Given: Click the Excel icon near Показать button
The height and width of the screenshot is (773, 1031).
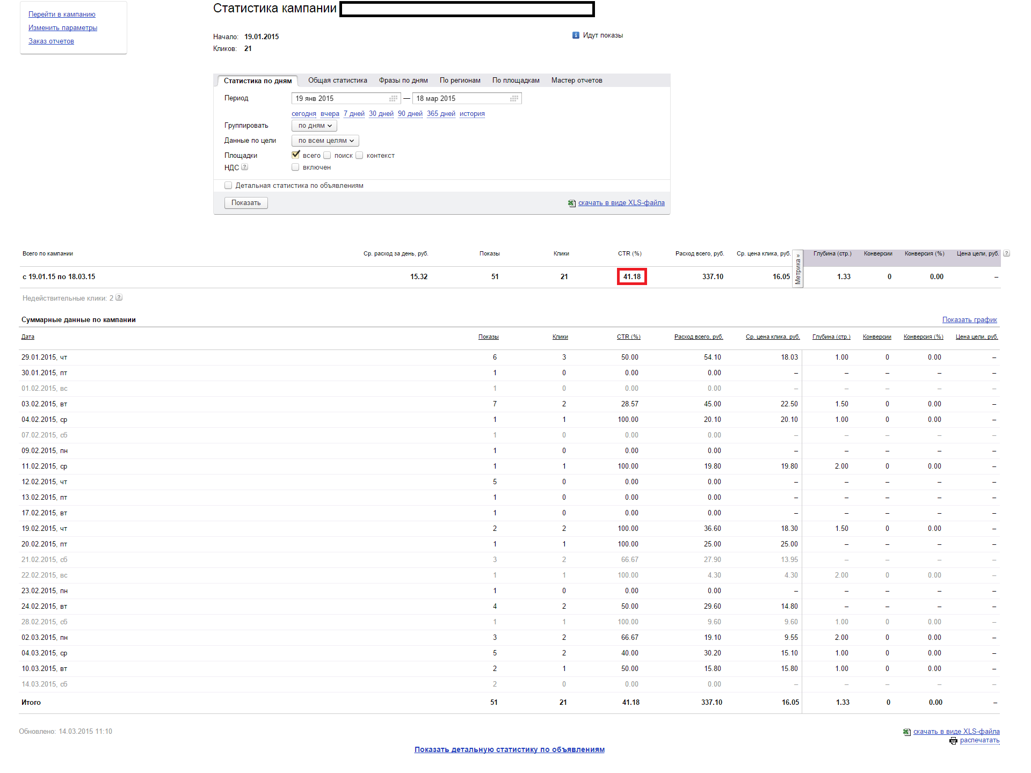Looking at the screenshot, I should [x=572, y=203].
